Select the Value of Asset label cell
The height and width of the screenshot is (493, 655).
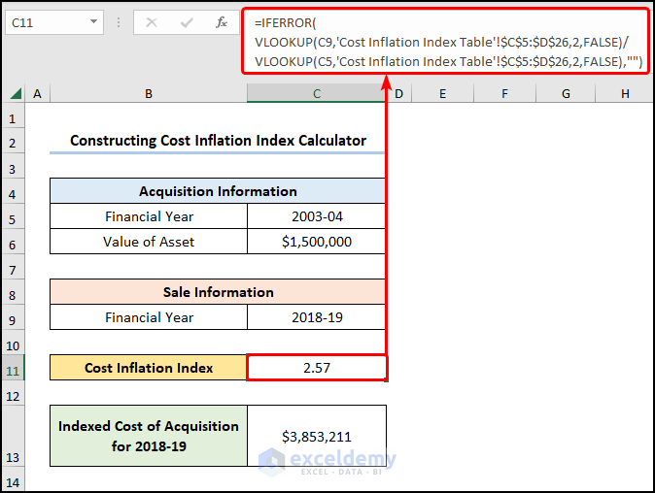pyautogui.click(x=149, y=242)
